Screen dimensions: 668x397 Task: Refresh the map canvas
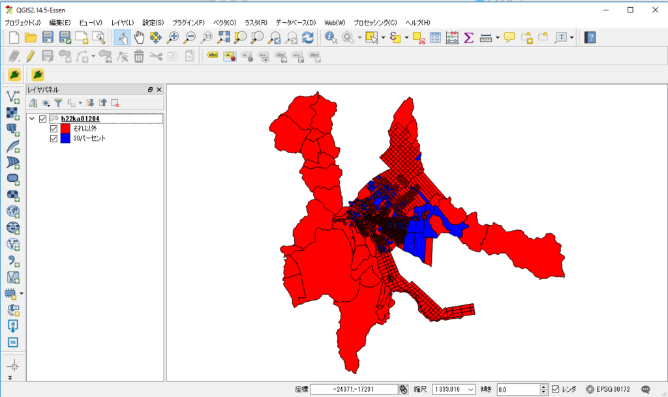tap(308, 37)
